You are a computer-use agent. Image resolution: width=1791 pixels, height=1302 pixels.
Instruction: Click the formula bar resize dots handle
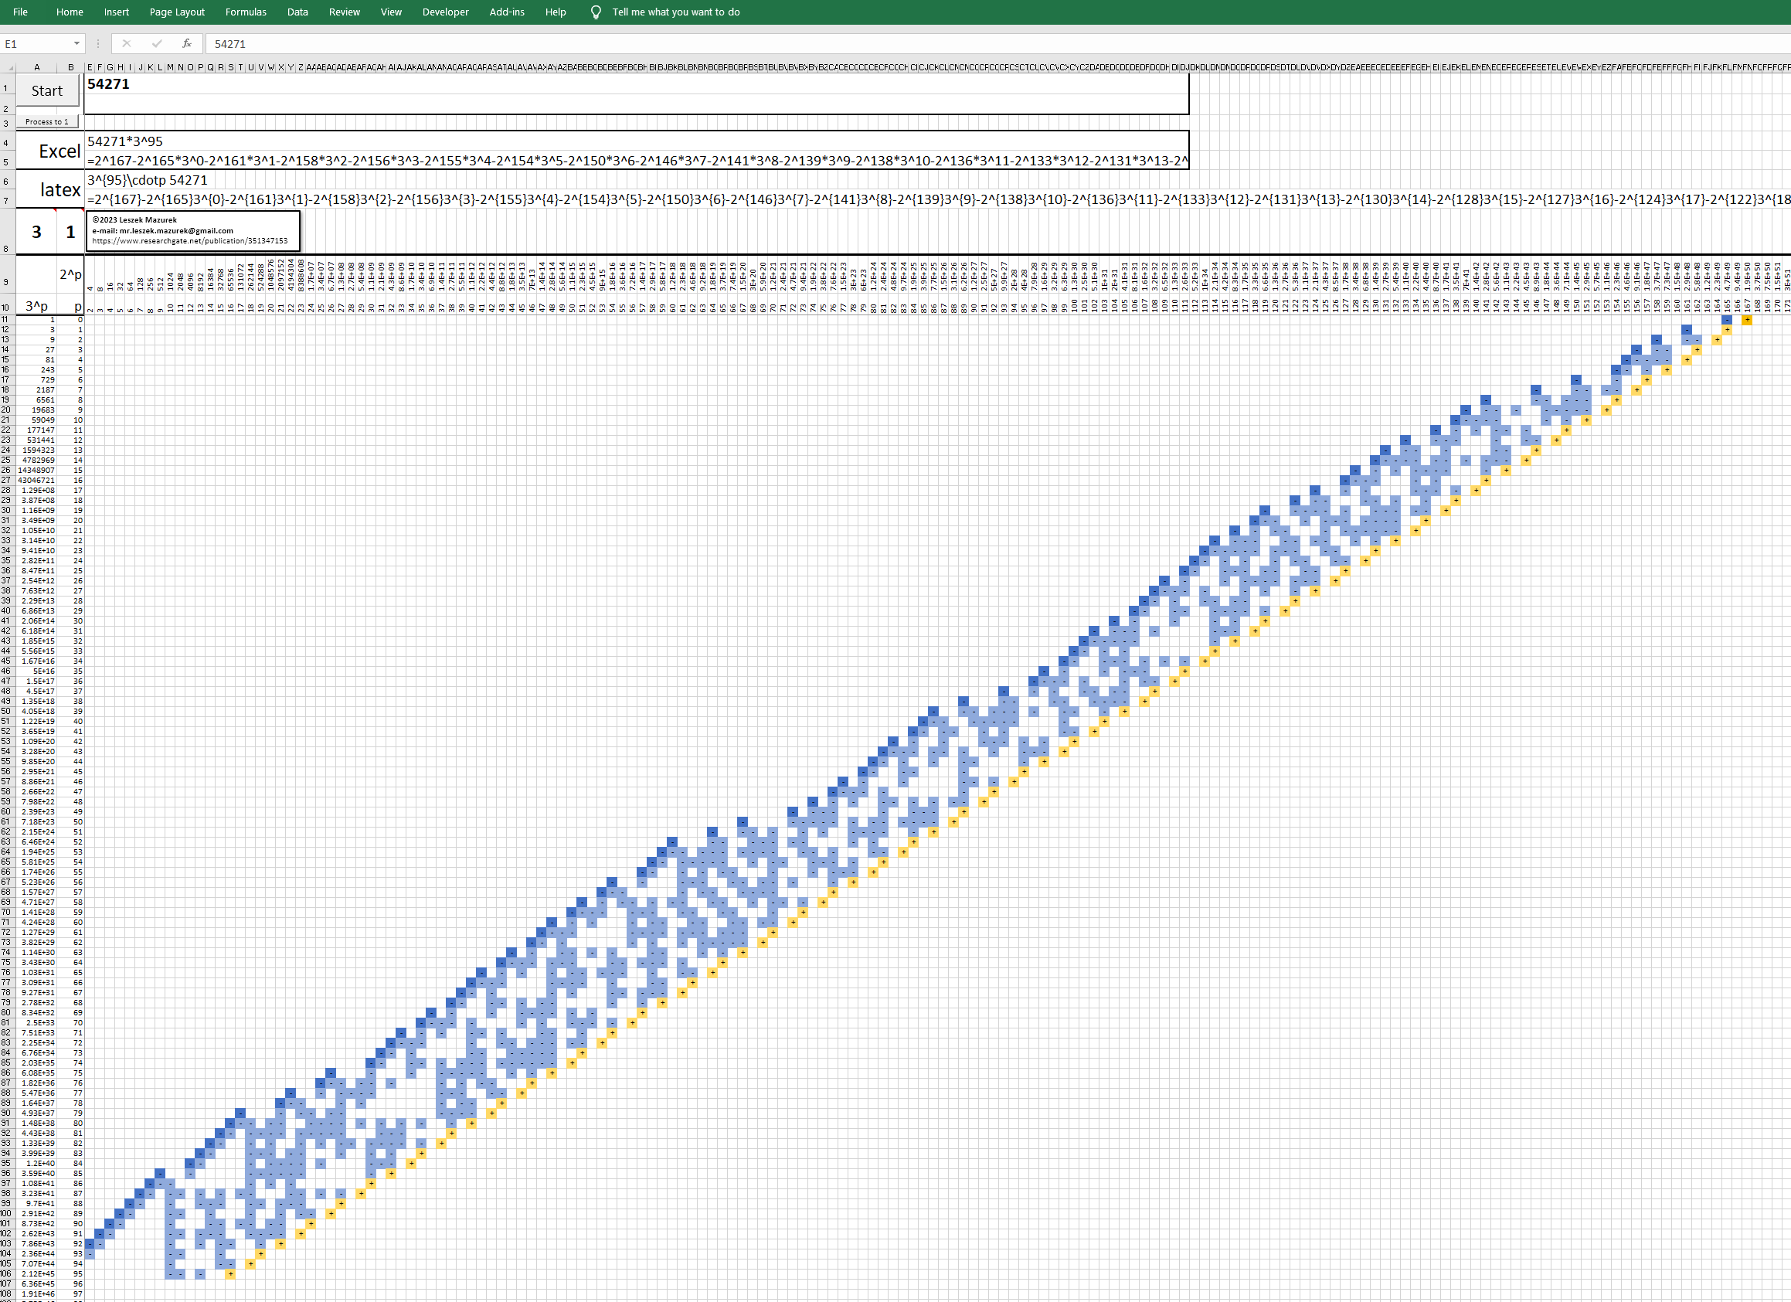(98, 44)
